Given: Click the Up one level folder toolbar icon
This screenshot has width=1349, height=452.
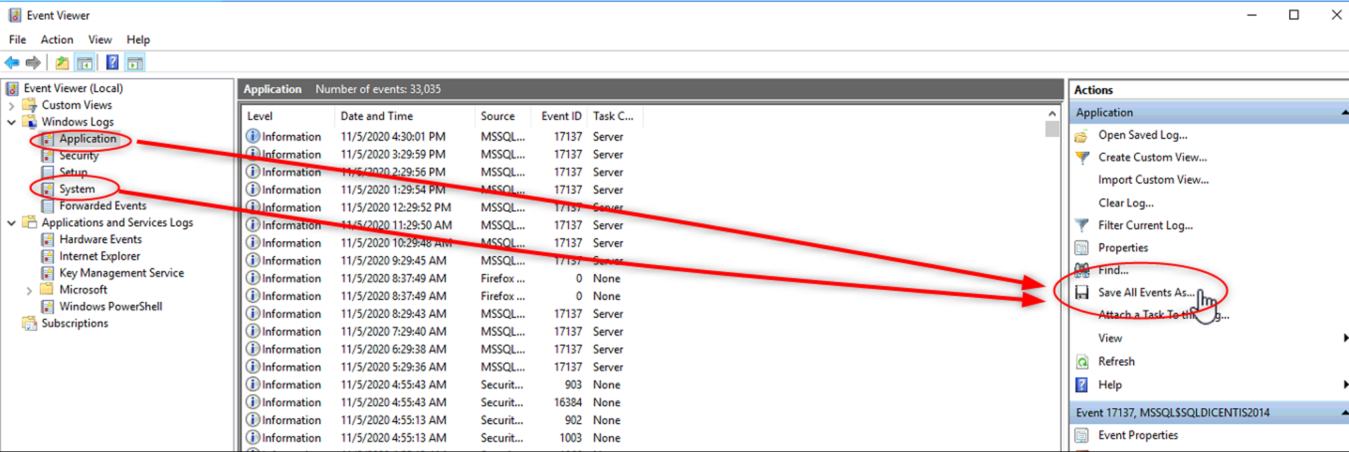Looking at the screenshot, I should point(62,63).
